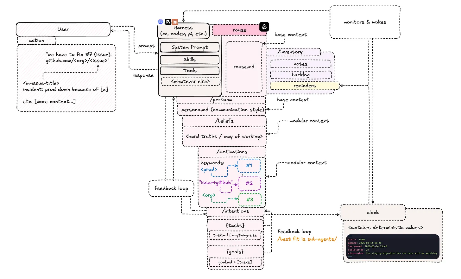This screenshot has width=461, height=279.
Task: Click the <whatever else> dashed box
Action: (x=190, y=81)
